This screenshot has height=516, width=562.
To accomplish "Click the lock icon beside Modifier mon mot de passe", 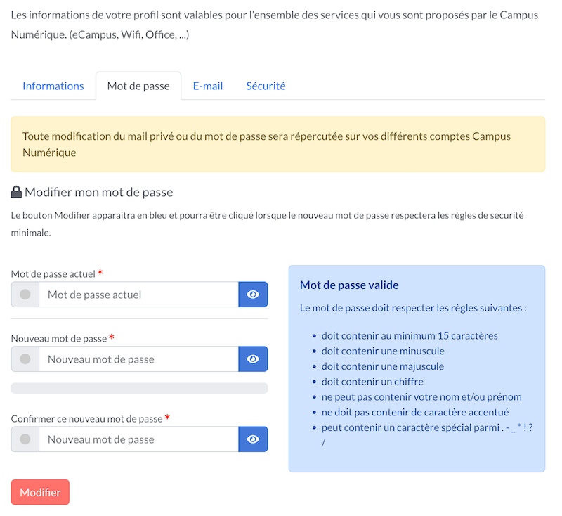I will (x=16, y=192).
